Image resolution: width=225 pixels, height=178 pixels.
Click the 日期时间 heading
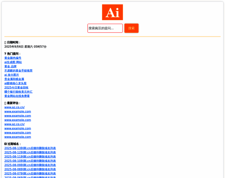(x=12, y=42)
